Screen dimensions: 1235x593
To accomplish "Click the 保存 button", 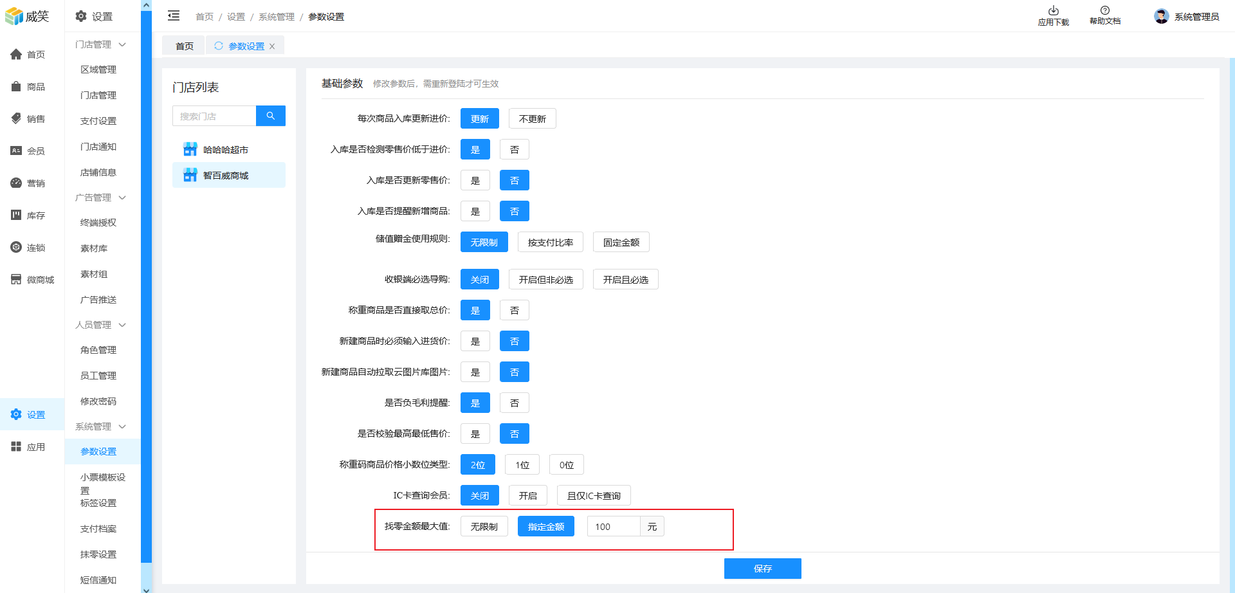I will click(x=762, y=569).
